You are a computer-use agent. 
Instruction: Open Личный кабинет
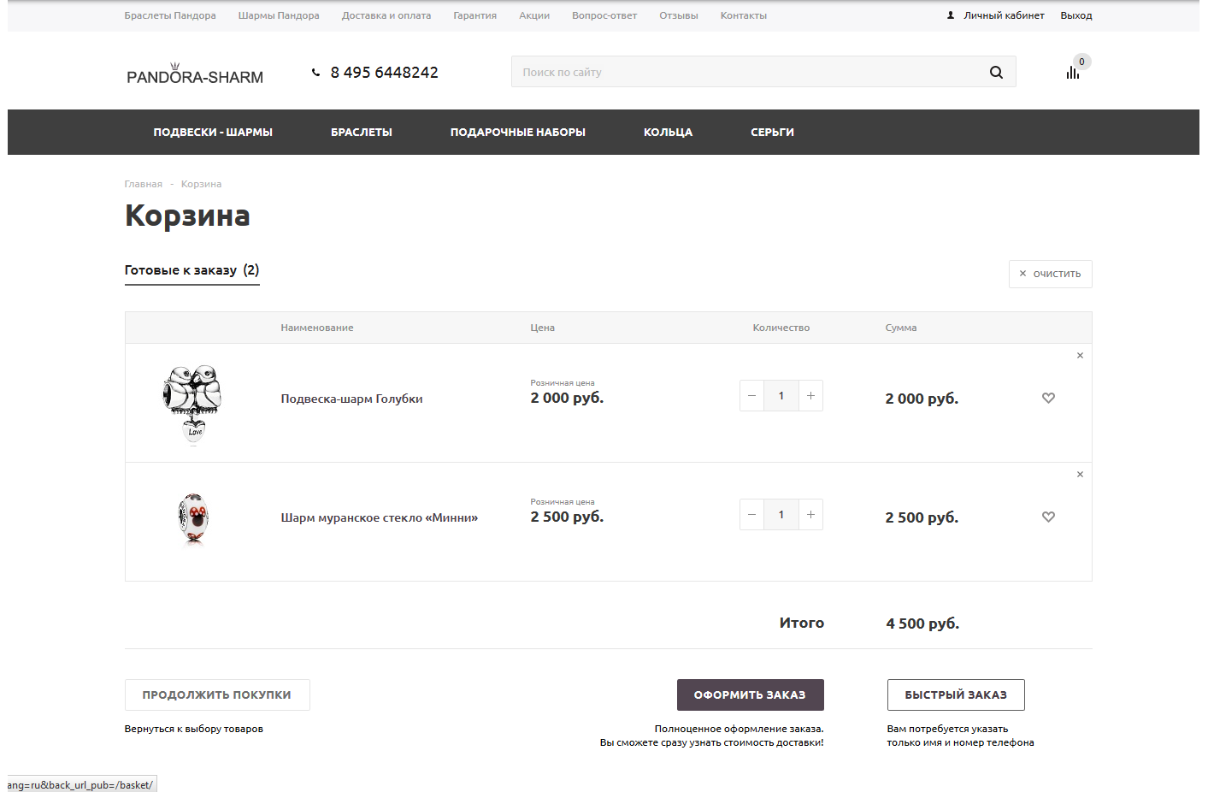point(1004,15)
